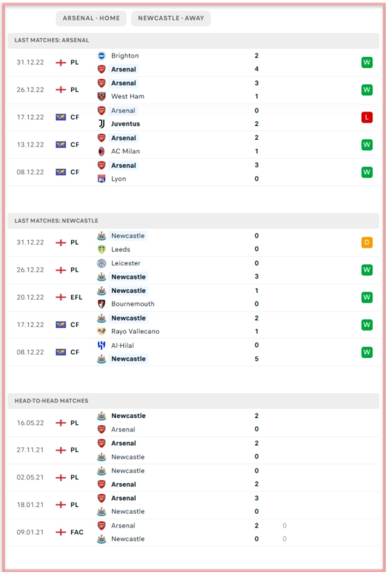This screenshot has height=576, width=388.
Task: Switch to the Newcastle - Away tab
Action: pos(171,18)
